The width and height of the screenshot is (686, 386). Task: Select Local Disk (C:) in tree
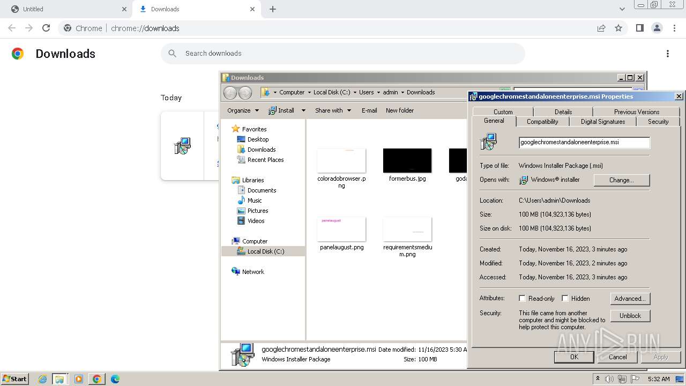tap(265, 251)
